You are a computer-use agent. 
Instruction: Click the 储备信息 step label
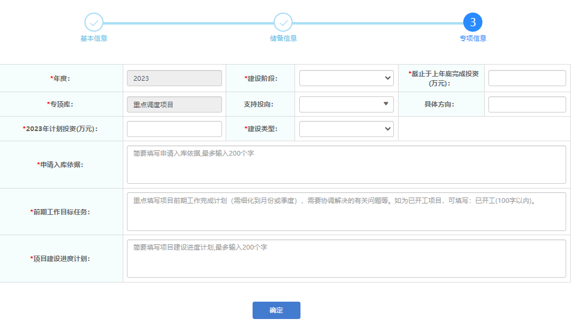click(283, 38)
